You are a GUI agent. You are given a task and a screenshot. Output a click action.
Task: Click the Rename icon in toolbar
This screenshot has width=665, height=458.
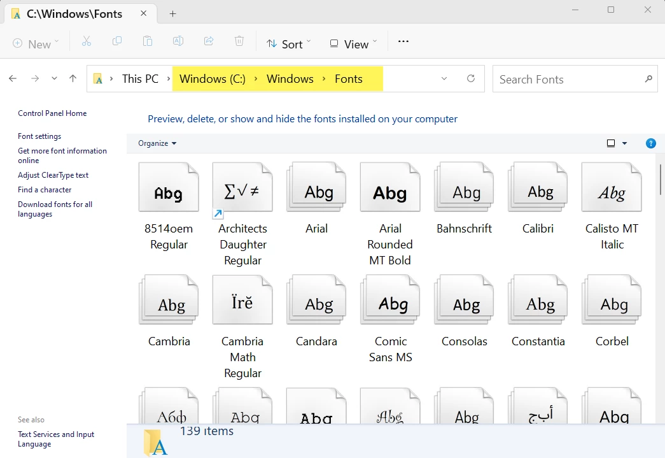(x=178, y=41)
